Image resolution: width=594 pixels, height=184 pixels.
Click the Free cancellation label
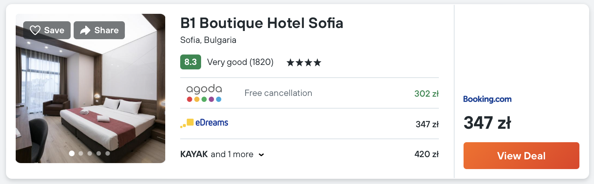pos(278,93)
